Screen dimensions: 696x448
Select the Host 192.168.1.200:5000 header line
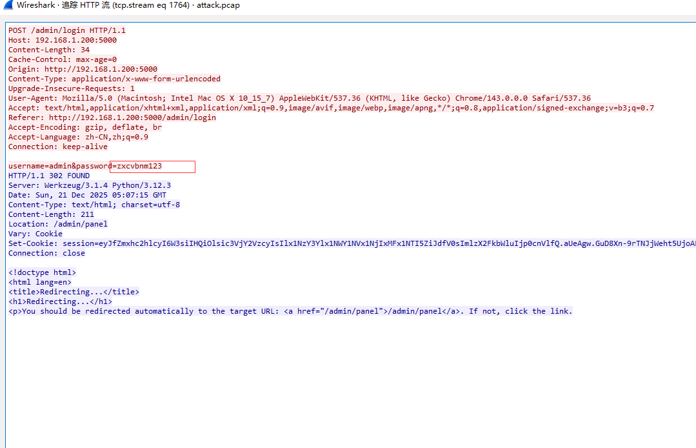(x=62, y=40)
